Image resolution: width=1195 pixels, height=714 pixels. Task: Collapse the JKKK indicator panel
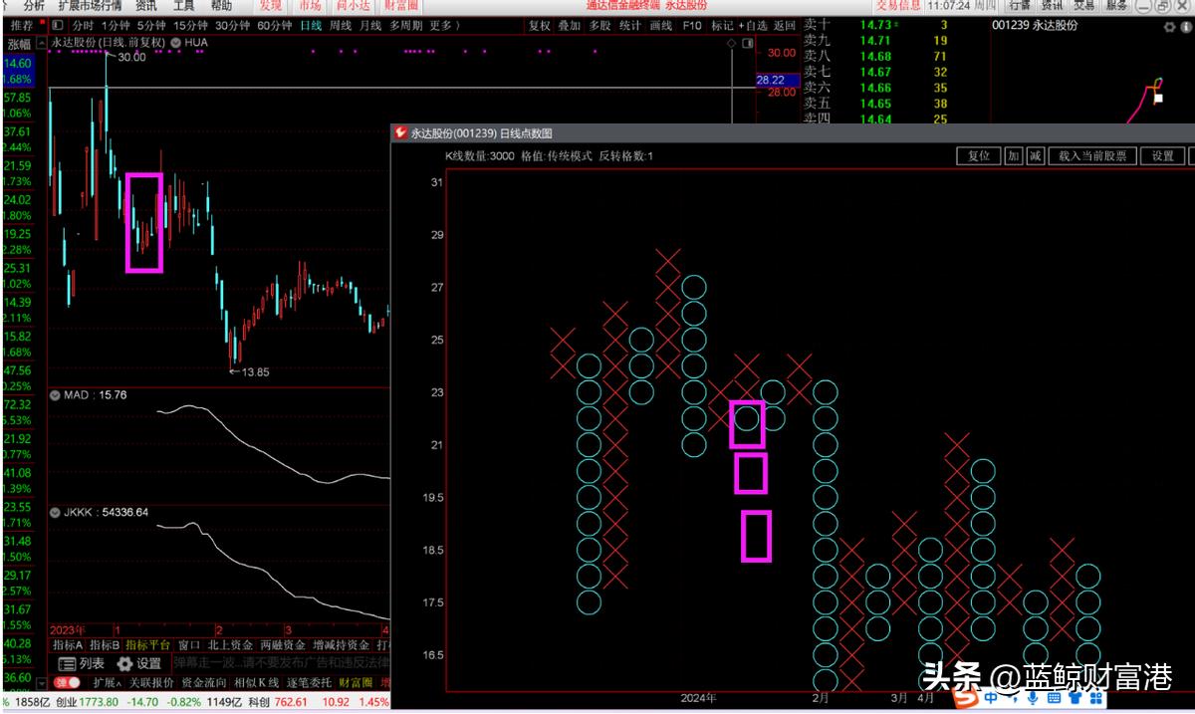[x=55, y=512]
